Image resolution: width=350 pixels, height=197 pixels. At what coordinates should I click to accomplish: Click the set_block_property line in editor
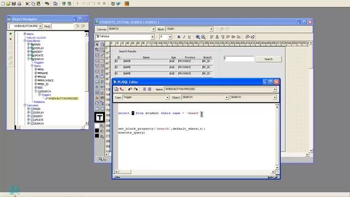coord(162,129)
